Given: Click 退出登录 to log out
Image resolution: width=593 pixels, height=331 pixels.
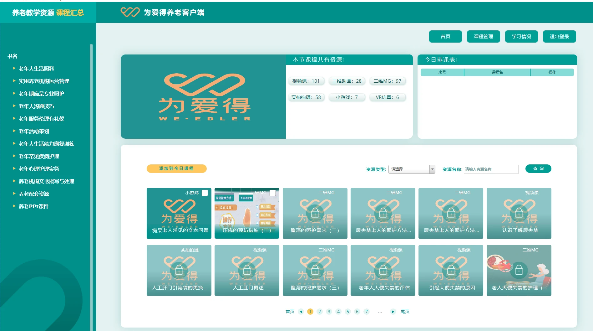Looking at the screenshot, I should pyautogui.click(x=560, y=36).
